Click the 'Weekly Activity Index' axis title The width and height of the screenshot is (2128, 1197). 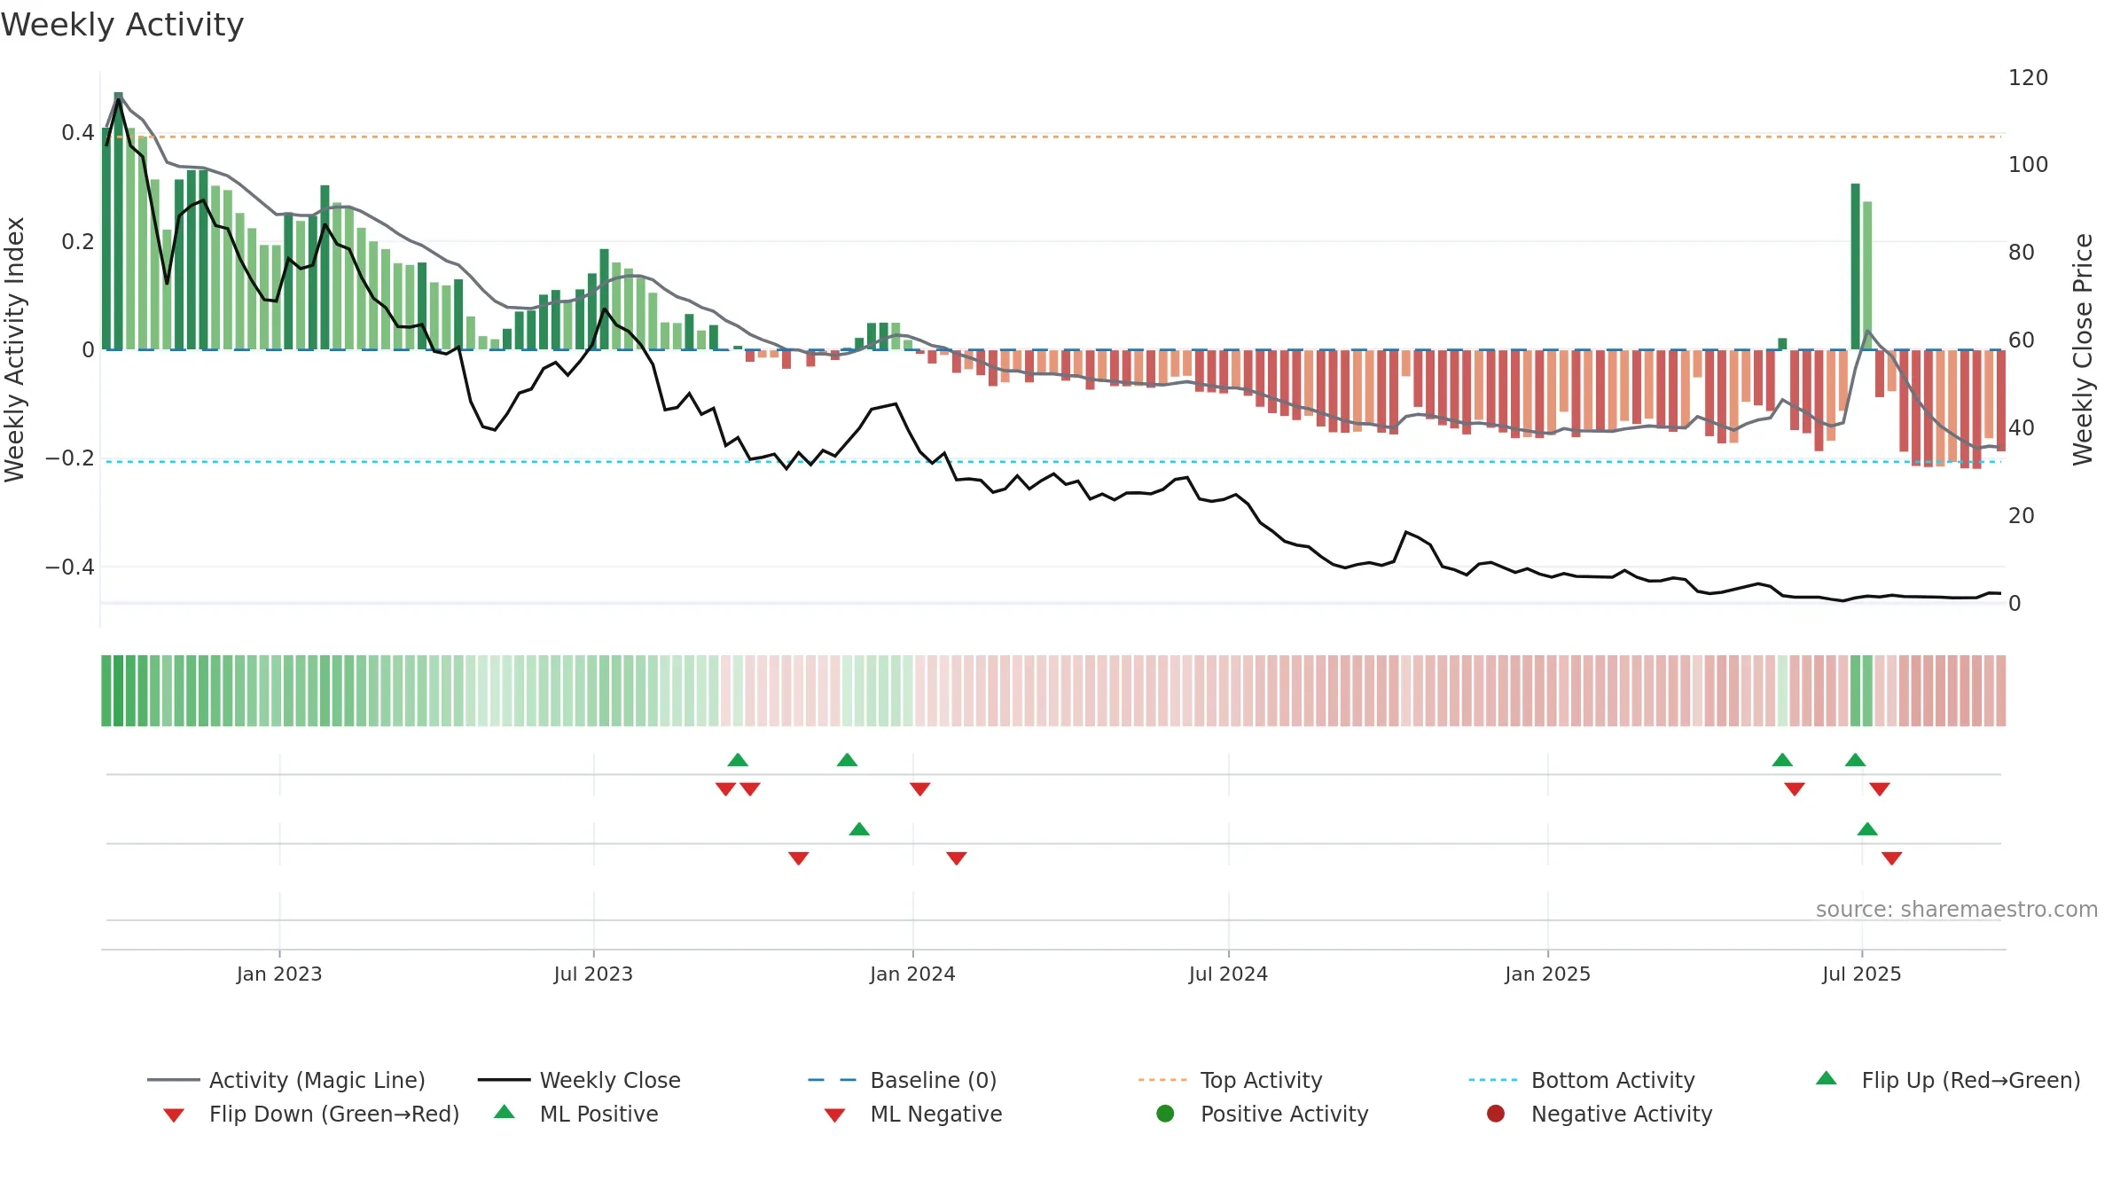click(15, 349)
